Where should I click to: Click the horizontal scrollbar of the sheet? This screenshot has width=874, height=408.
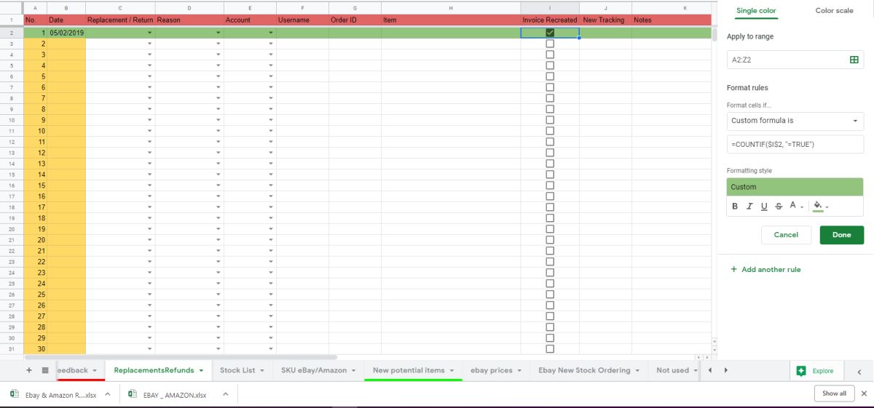(181, 357)
